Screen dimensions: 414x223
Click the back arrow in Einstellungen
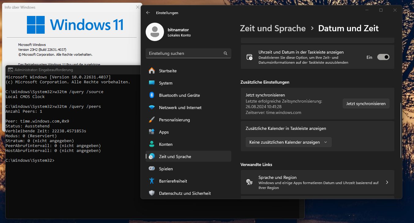[148, 13]
